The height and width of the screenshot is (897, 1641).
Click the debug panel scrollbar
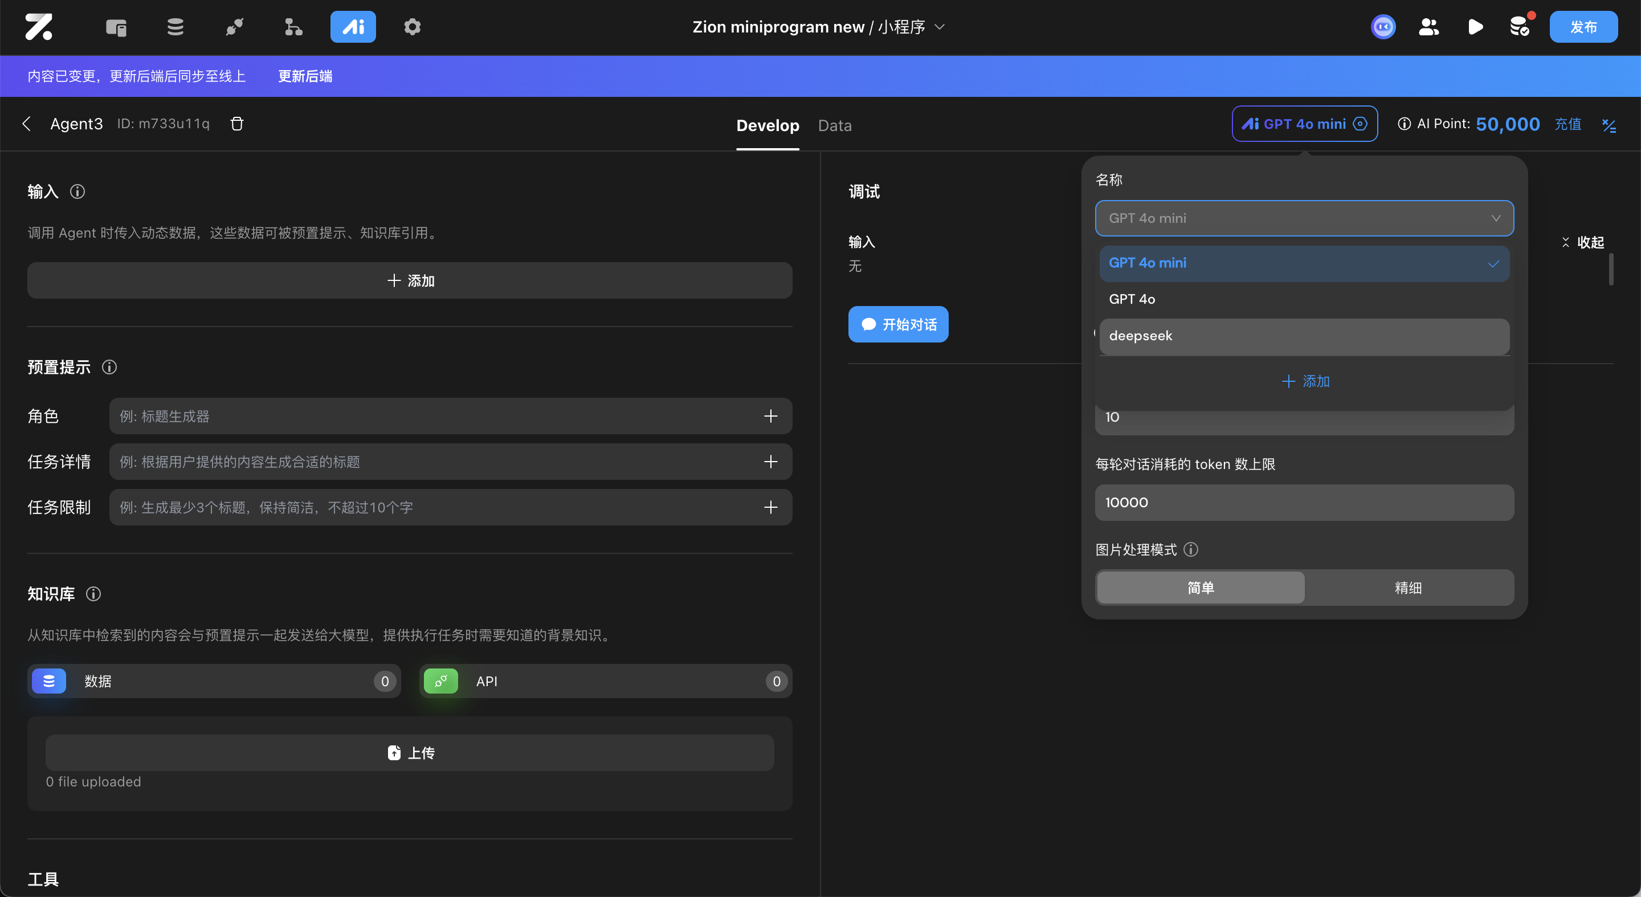(x=1611, y=270)
